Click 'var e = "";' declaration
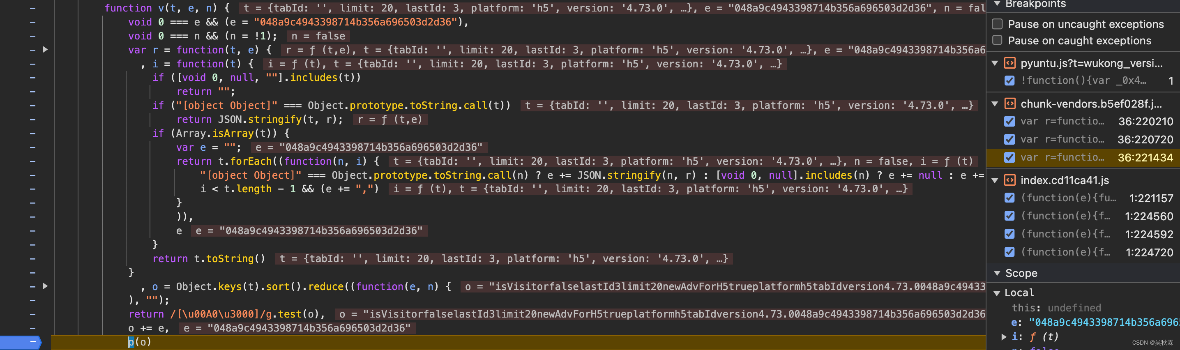Image resolution: width=1180 pixels, height=350 pixels. coord(208,147)
